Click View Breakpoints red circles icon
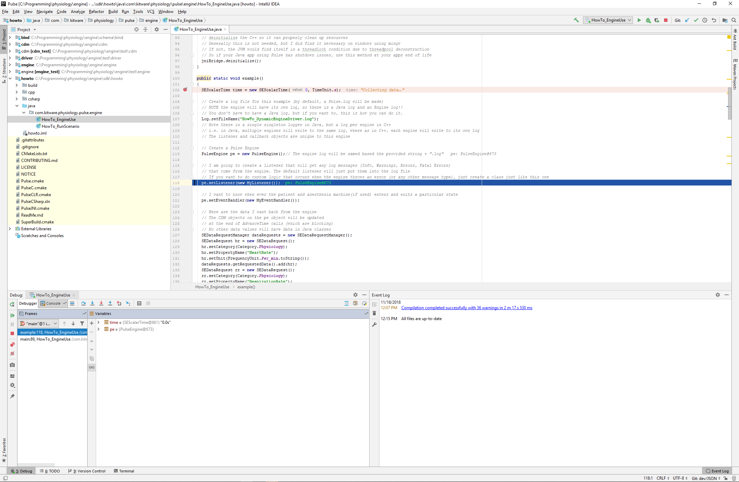 [x=12, y=345]
